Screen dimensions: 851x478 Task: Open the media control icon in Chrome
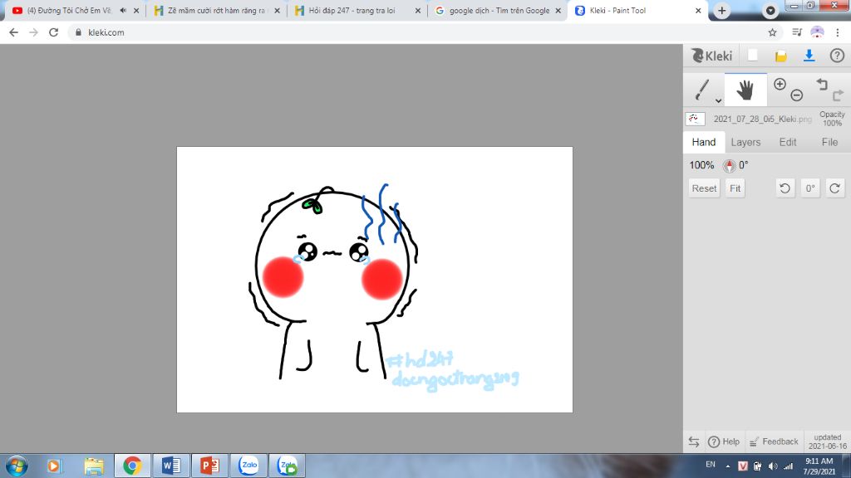(x=797, y=32)
